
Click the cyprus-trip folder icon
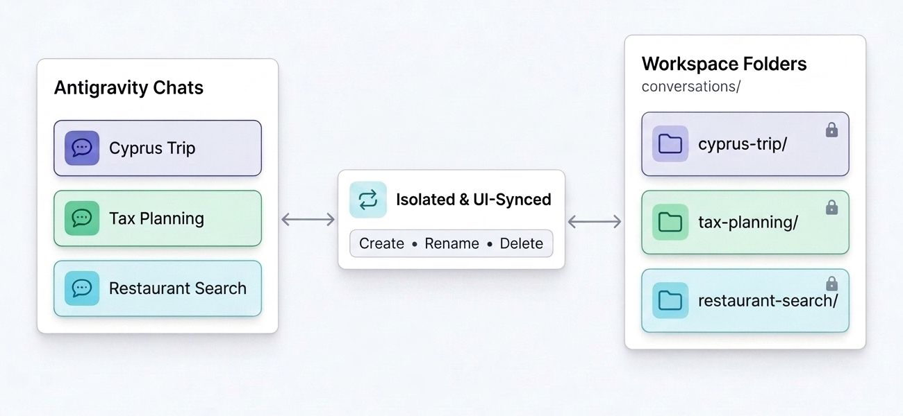[670, 144]
